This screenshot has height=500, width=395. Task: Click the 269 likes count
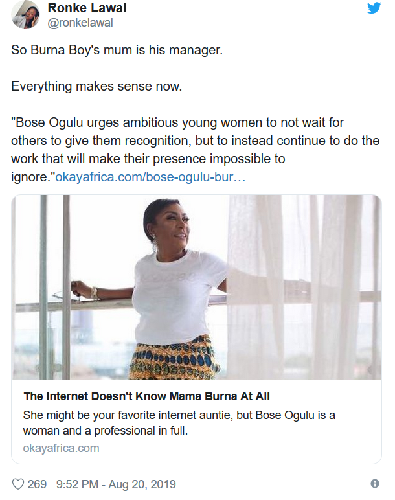37,484
